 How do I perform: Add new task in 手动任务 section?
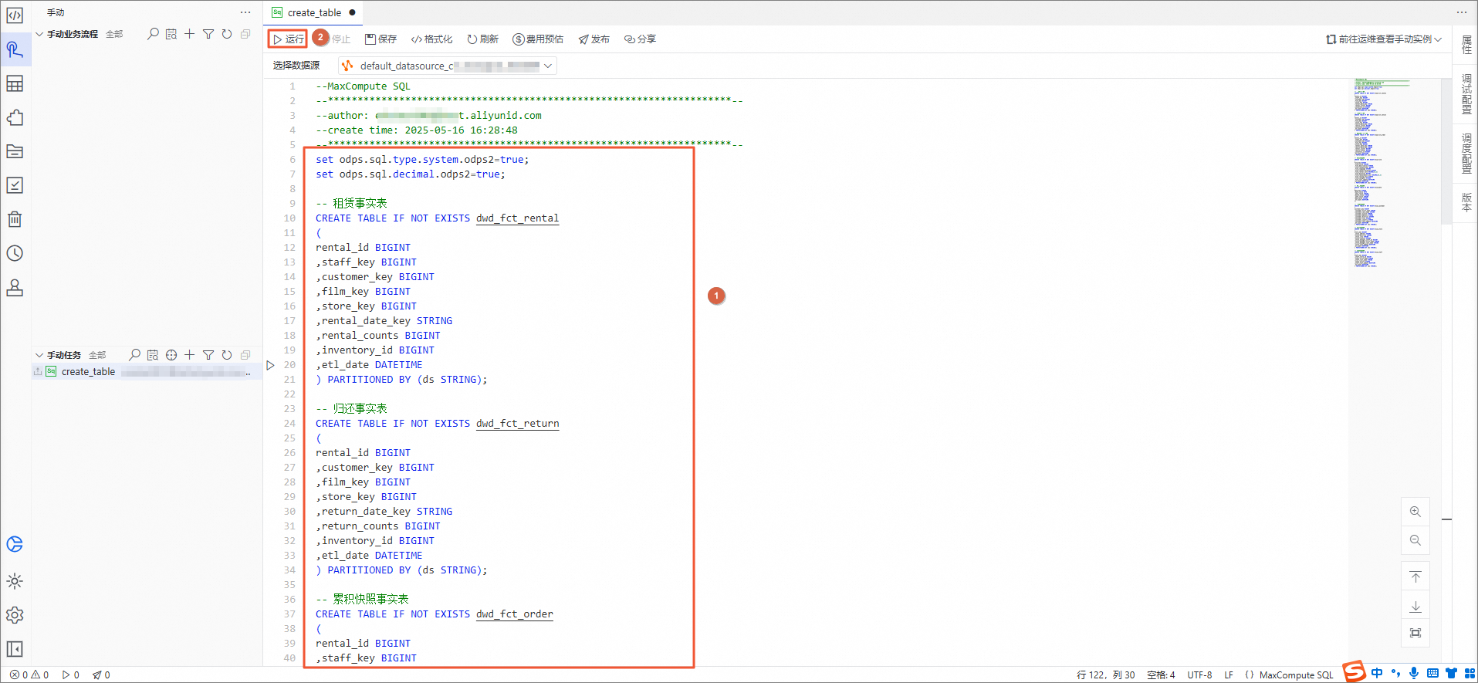click(190, 355)
